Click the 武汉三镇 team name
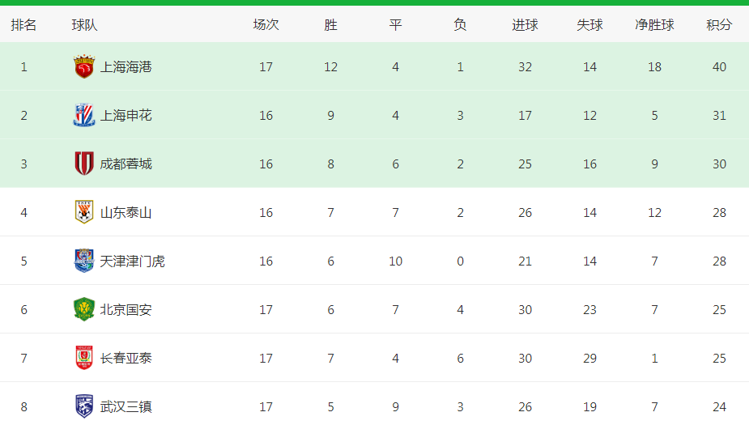The width and height of the screenshot is (749, 425). click(126, 406)
